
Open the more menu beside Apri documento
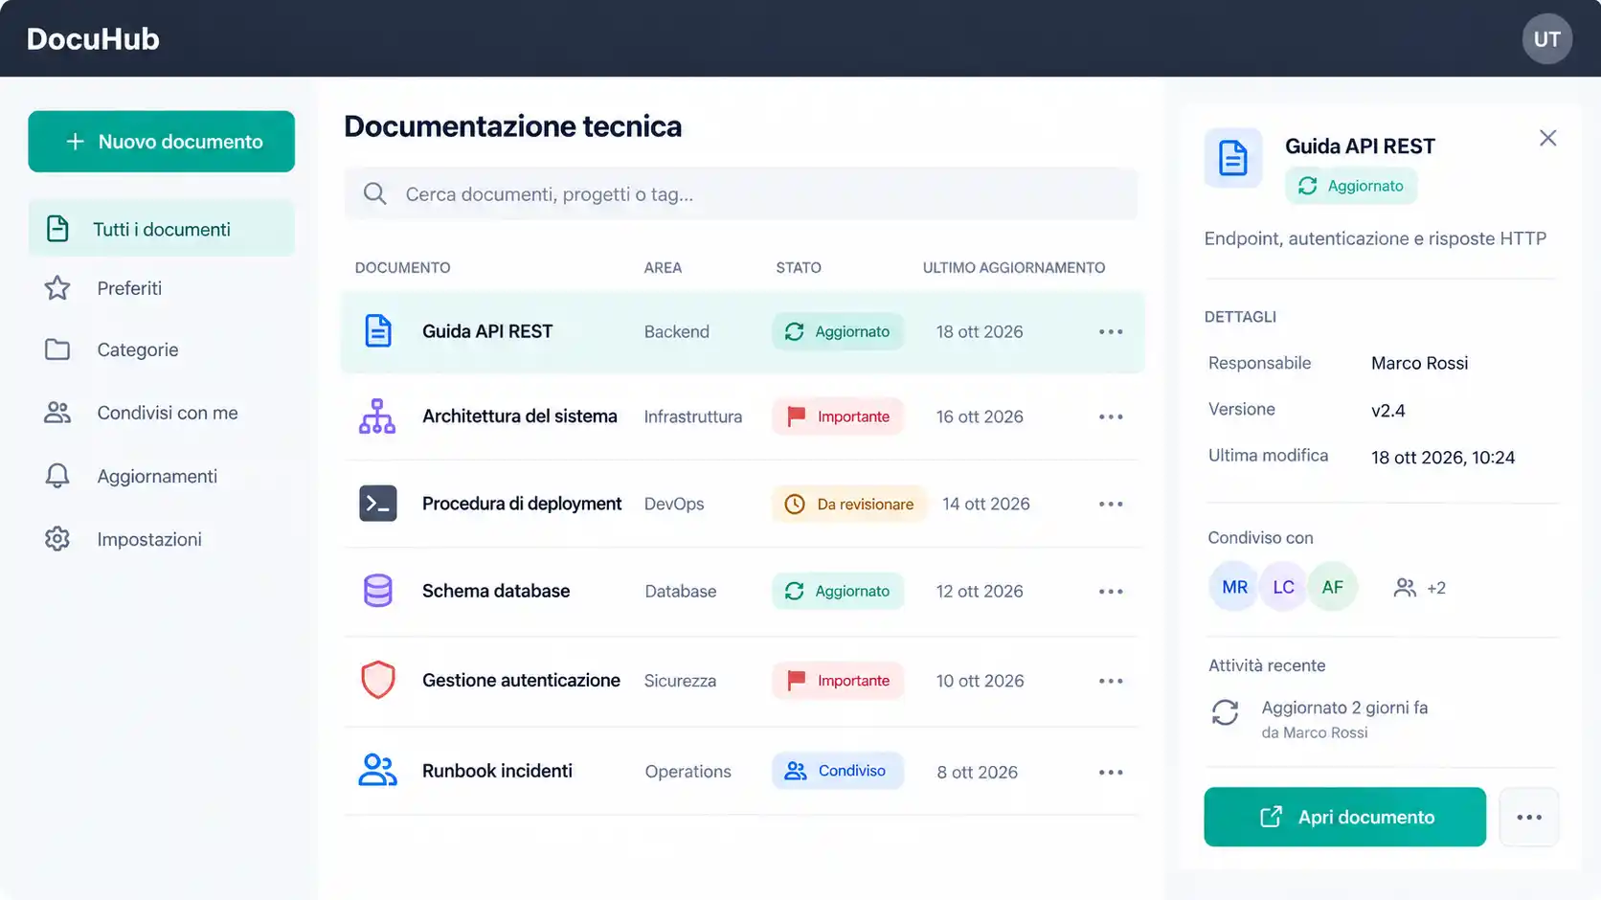point(1529,817)
